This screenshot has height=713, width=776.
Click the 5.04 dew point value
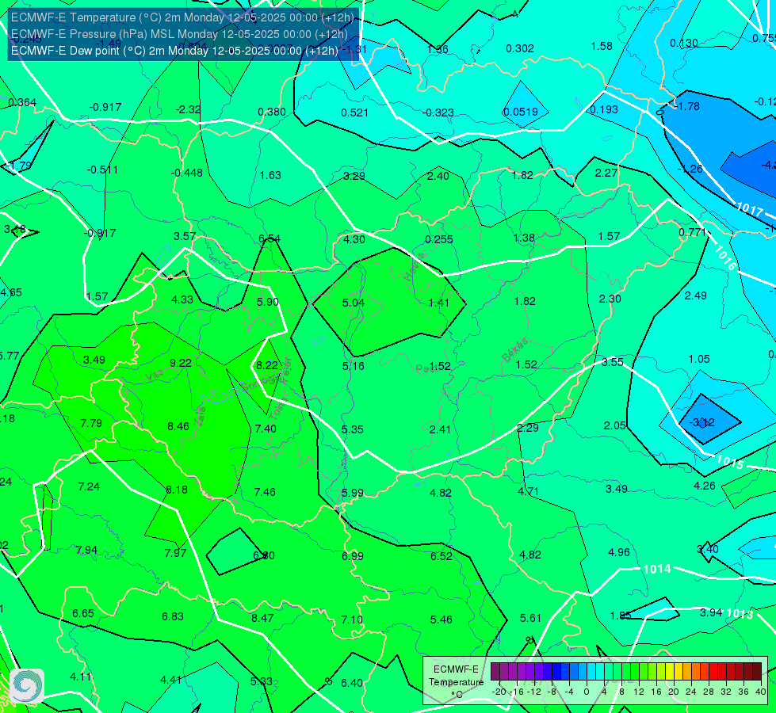tap(354, 303)
